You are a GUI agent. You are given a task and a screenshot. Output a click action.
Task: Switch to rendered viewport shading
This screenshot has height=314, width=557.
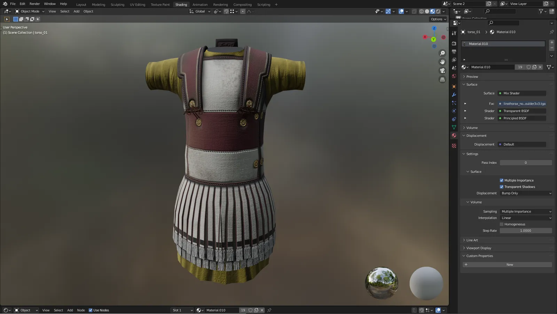(x=438, y=11)
